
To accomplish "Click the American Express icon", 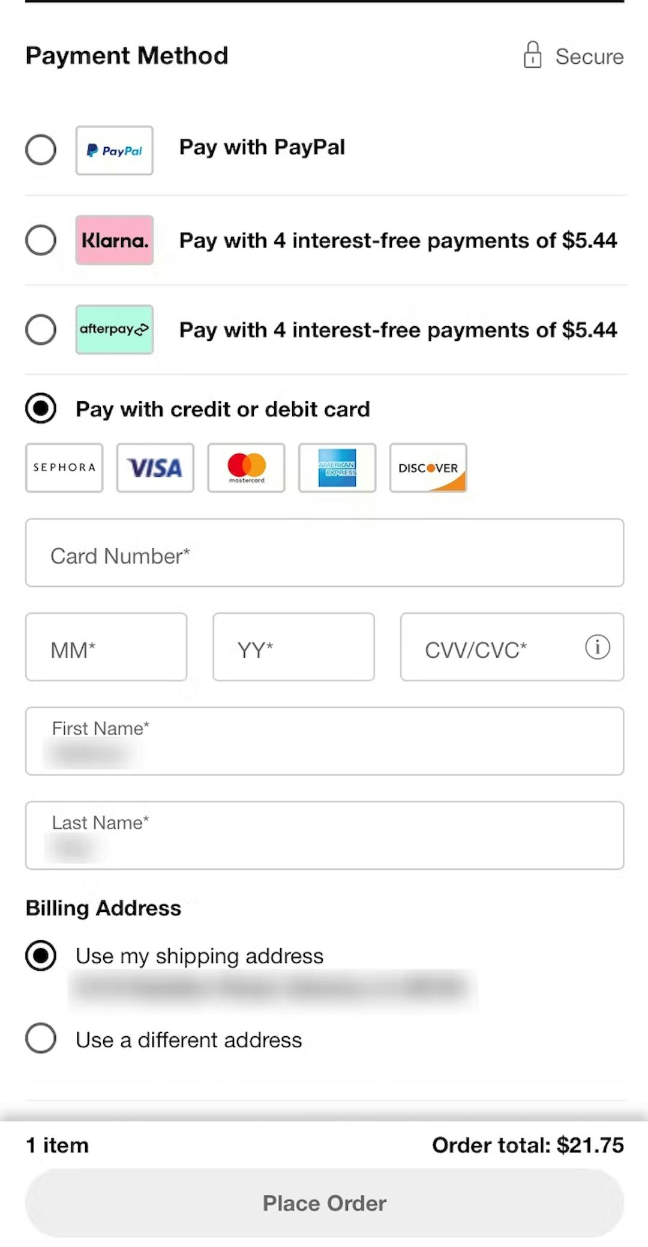I will click(x=337, y=468).
